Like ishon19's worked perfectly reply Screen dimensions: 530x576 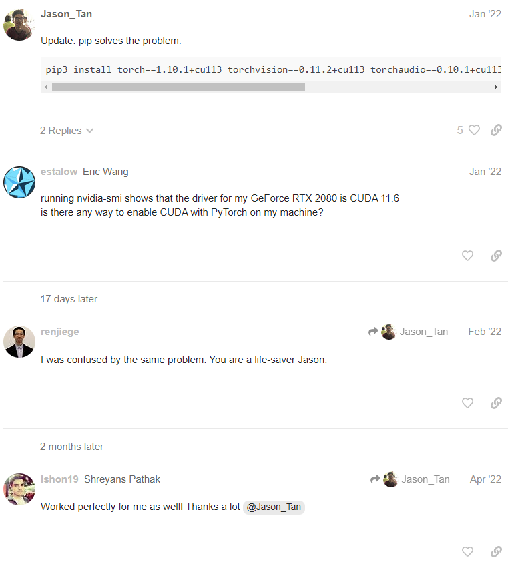[x=467, y=552]
